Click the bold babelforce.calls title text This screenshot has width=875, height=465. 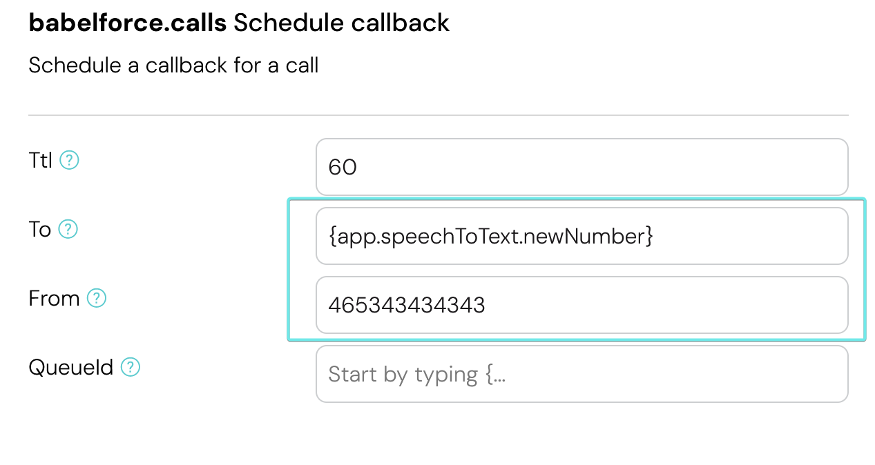(127, 23)
